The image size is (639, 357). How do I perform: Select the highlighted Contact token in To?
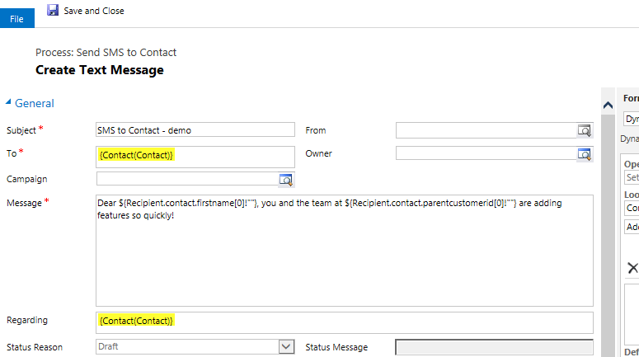136,155
